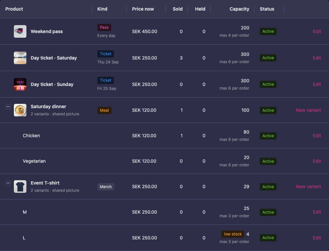
Task: Click the Active status of Vegetarian
Action: click(x=268, y=161)
